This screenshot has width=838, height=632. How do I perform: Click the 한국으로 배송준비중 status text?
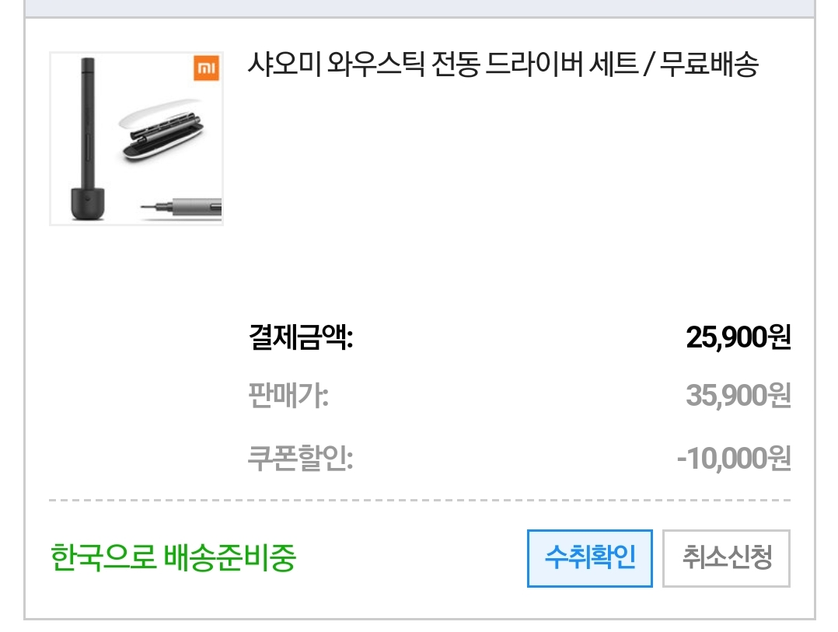(x=173, y=558)
